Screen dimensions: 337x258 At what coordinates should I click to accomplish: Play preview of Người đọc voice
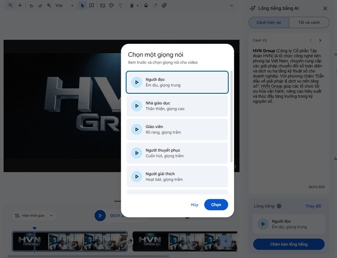pyautogui.click(x=137, y=82)
